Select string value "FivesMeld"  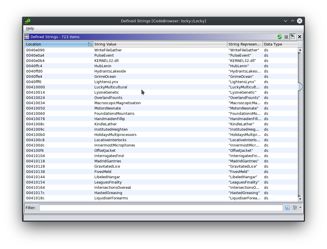click(103, 172)
